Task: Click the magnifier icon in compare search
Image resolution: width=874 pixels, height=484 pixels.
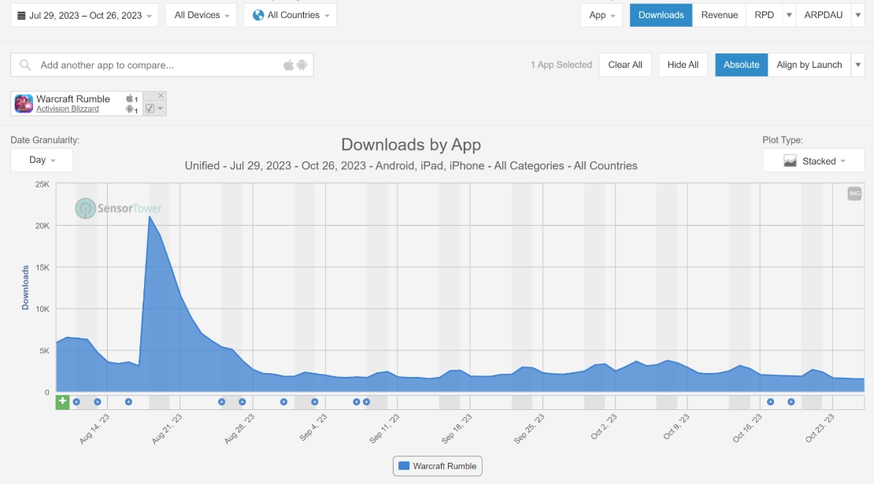Action: click(x=25, y=65)
